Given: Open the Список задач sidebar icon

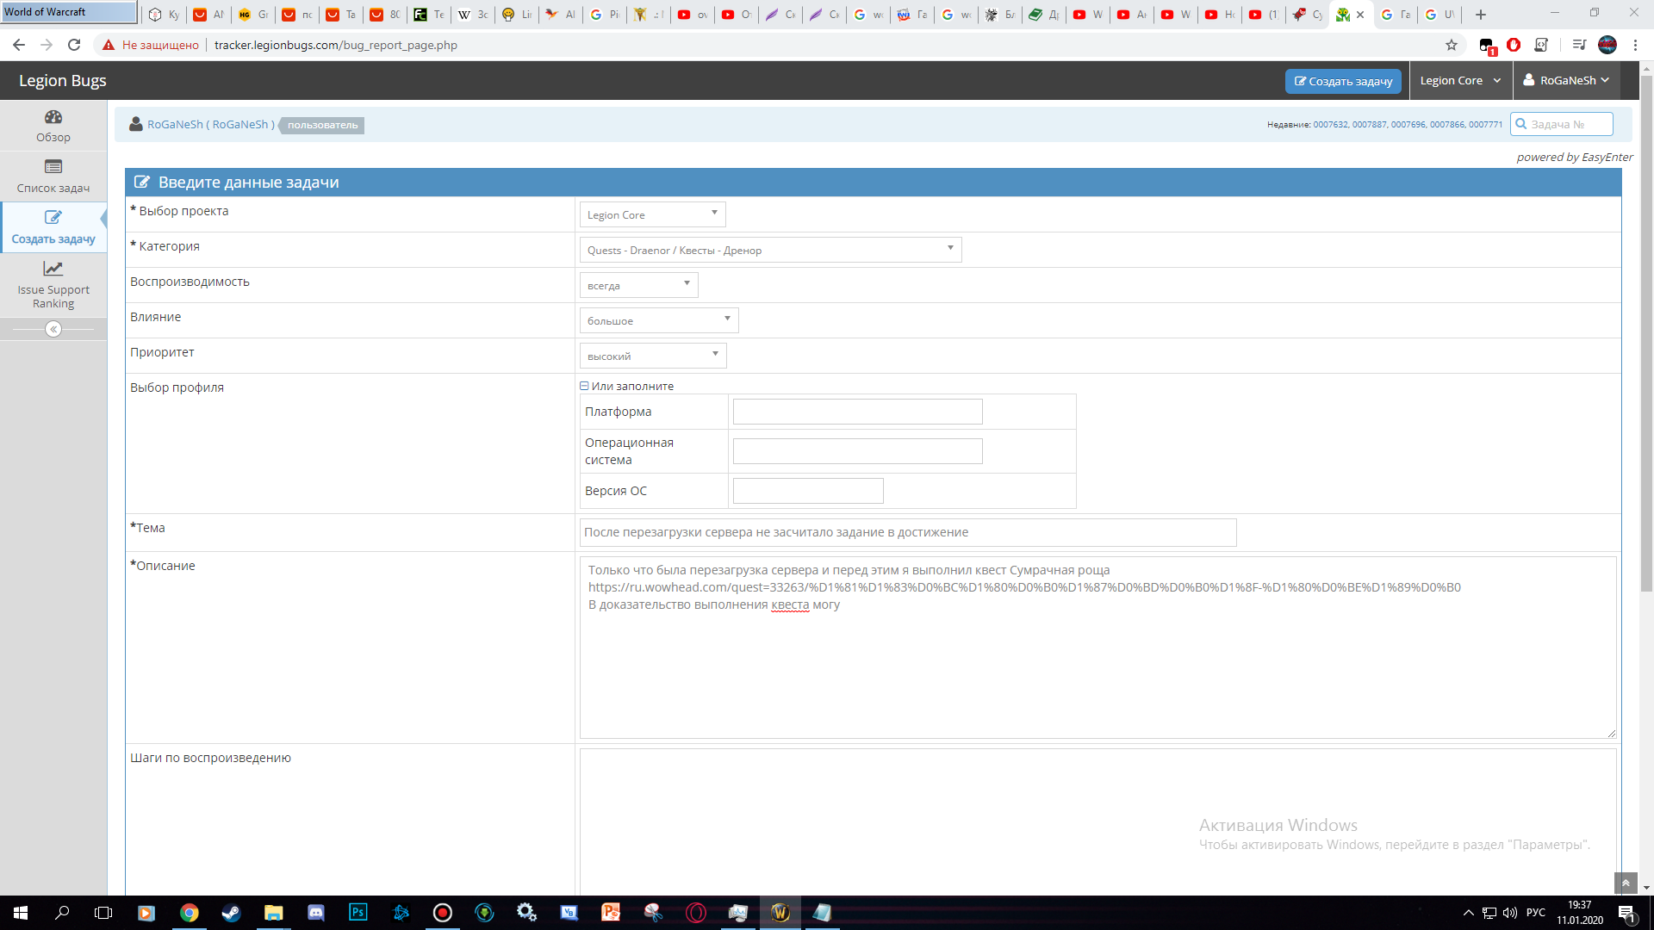Looking at the screenshot, I should click(53, 167).
